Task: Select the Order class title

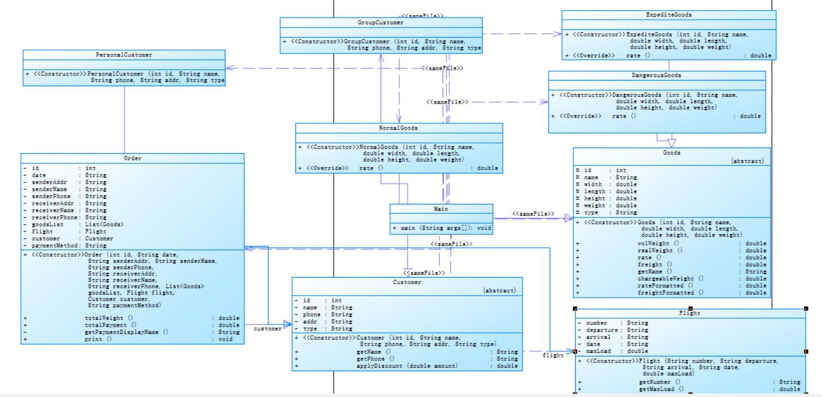Action: (132, 158)
